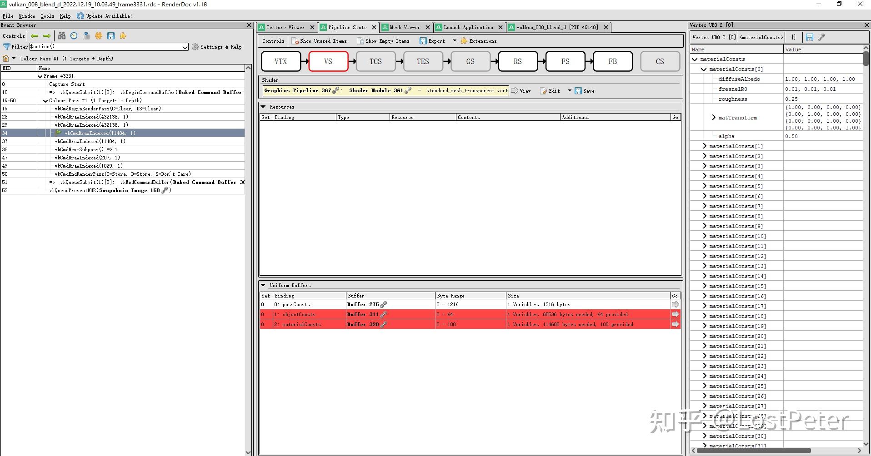The width and height of the screenshot is (871, 456).
Task: Select the CS pipeline stage
Action: pos(660,61)
